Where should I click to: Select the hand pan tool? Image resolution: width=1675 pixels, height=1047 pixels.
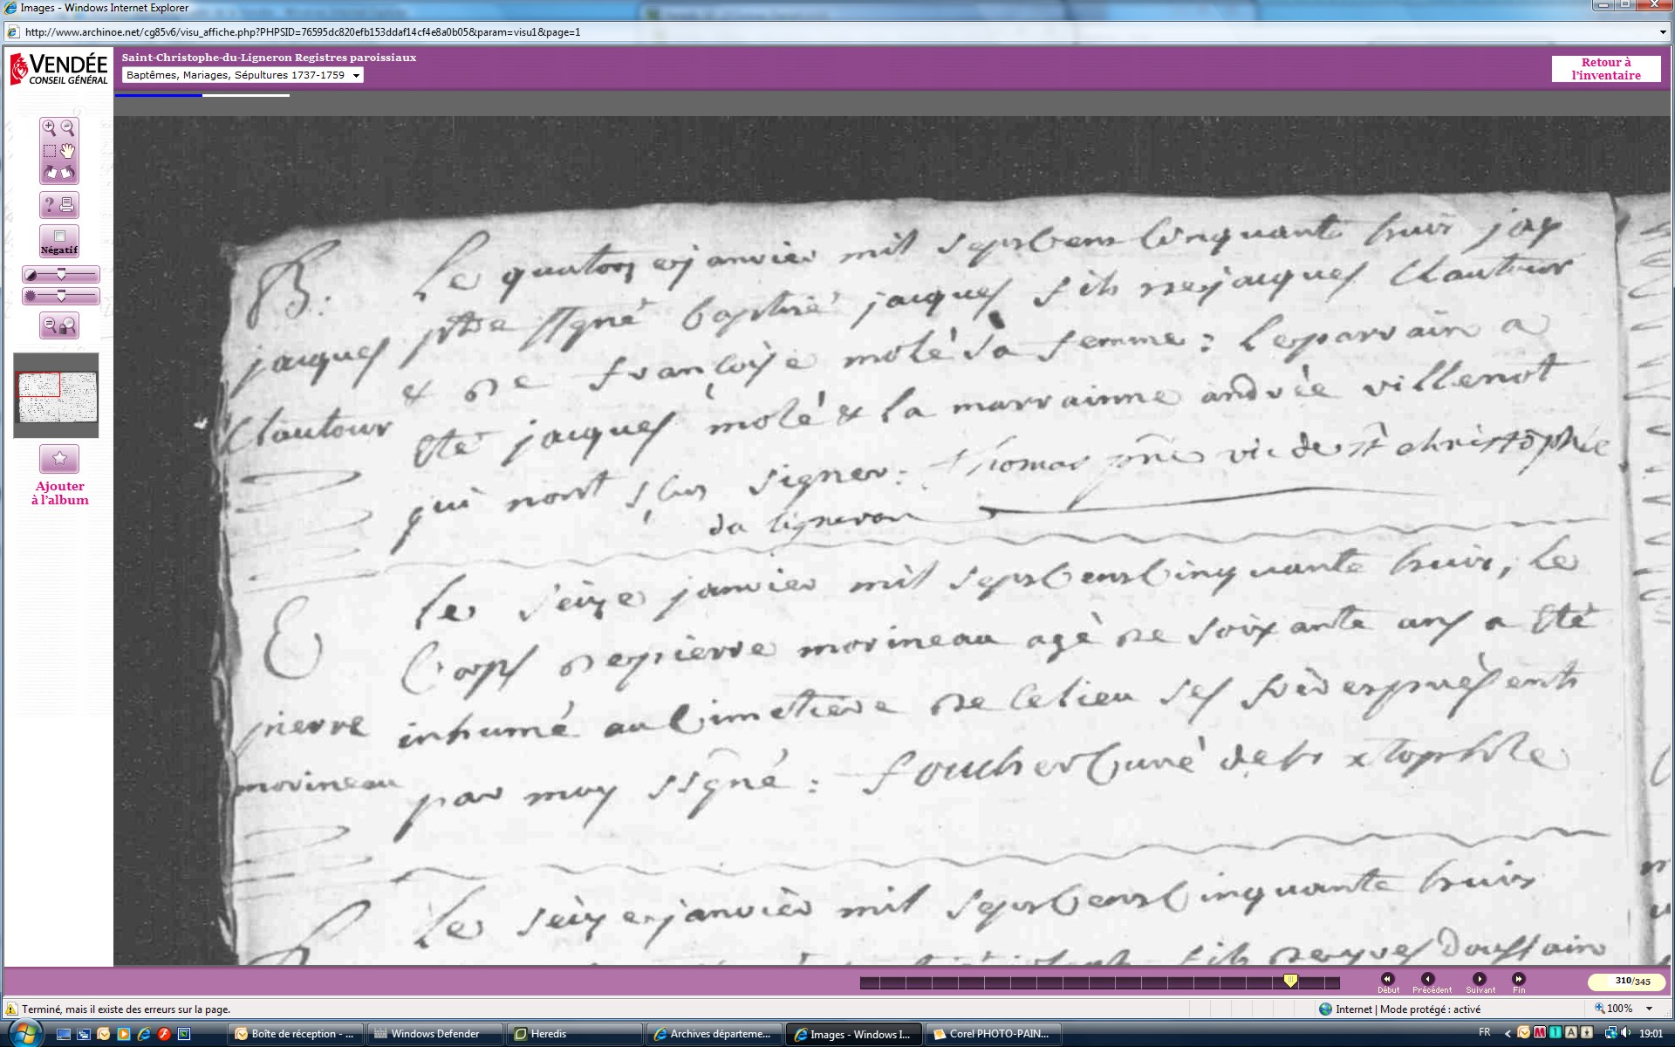(x=68, y=151)
